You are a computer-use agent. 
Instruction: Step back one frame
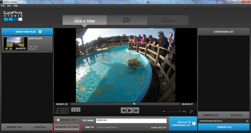click(x=124, y=110)
